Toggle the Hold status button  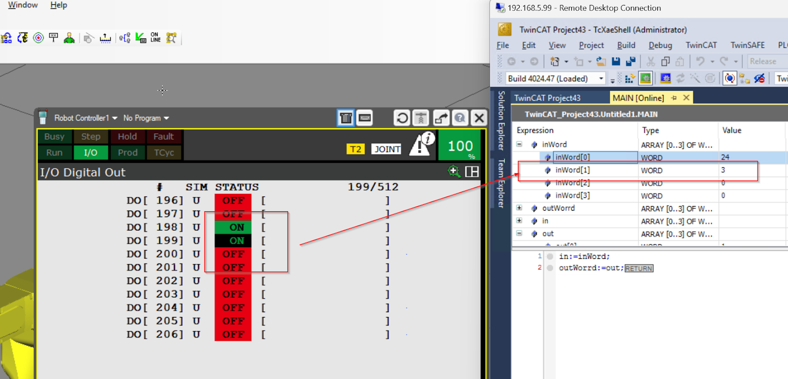point(127,136)
